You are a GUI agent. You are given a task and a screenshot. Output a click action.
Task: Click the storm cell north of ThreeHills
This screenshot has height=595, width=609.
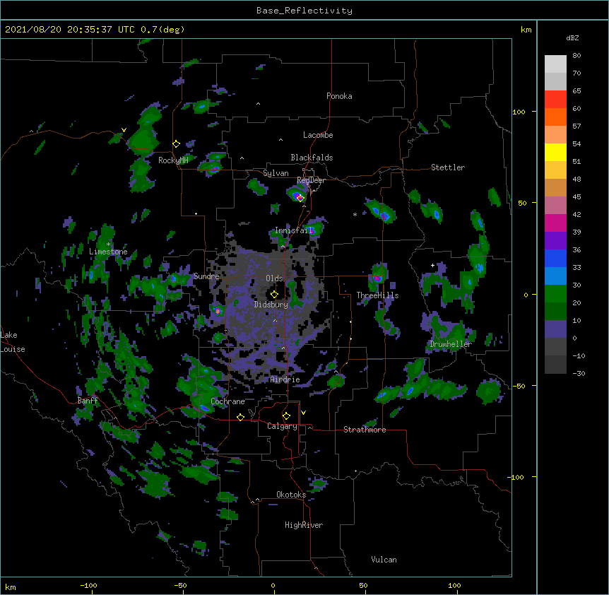point(377,278)
